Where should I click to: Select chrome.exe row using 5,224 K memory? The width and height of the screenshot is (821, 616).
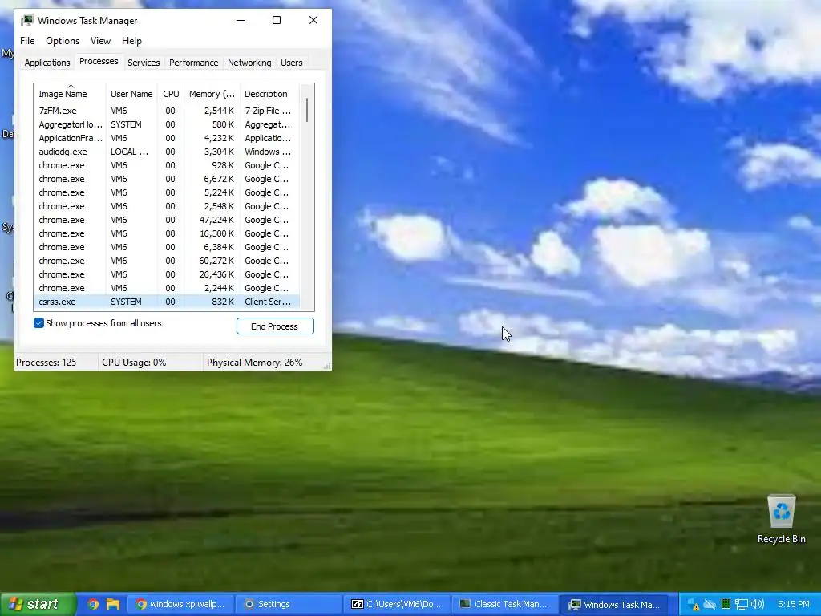click(167, 192)
